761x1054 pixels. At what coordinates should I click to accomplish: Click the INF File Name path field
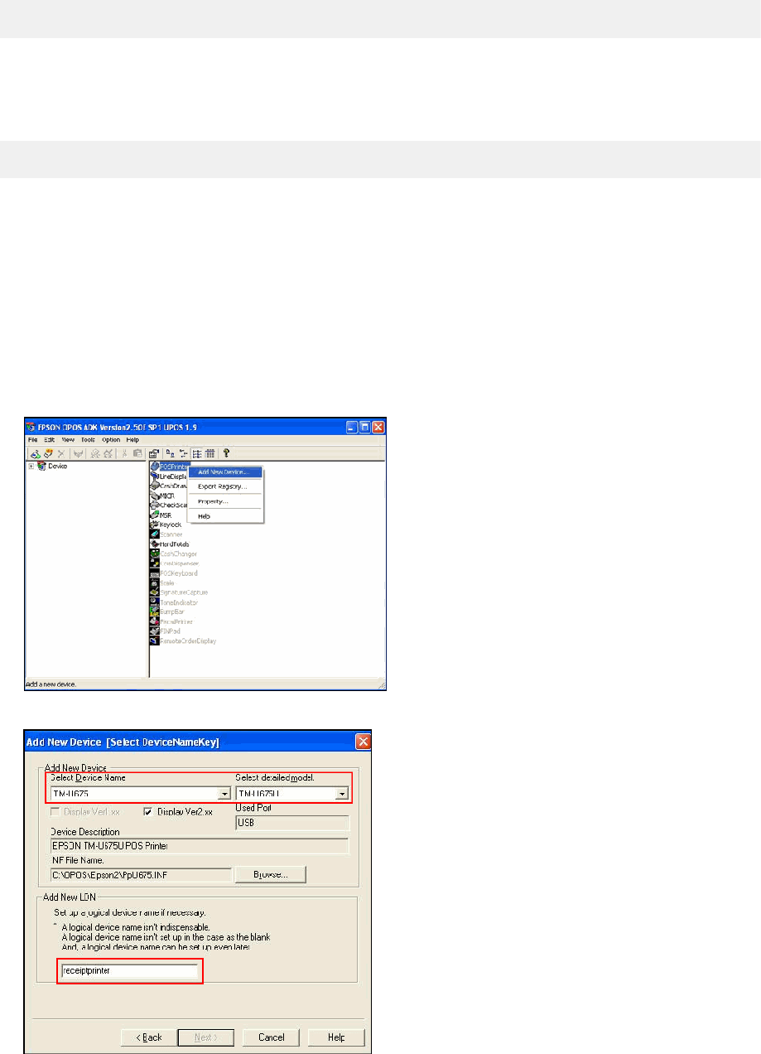point(141,873)
